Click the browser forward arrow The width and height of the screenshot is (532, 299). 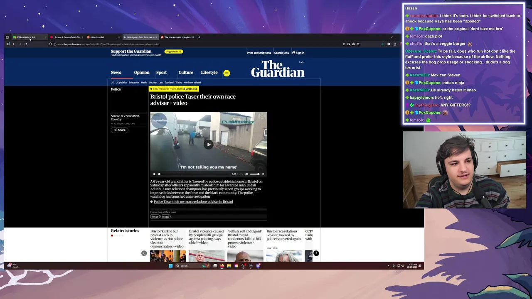tap(20, 44)
